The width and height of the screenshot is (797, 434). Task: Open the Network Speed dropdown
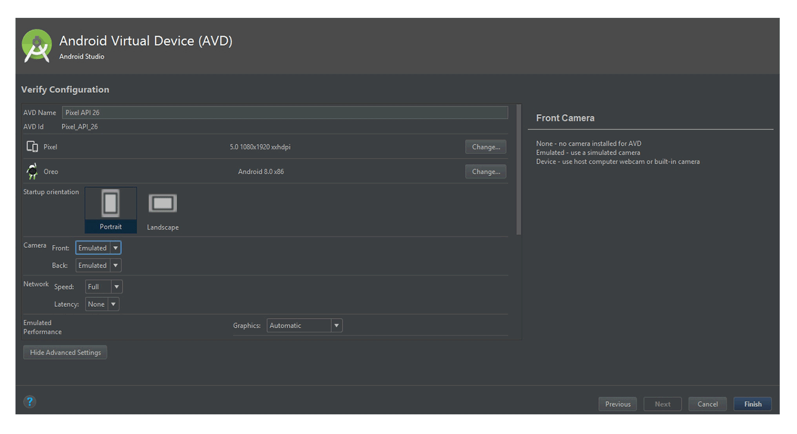click(103, 287)
